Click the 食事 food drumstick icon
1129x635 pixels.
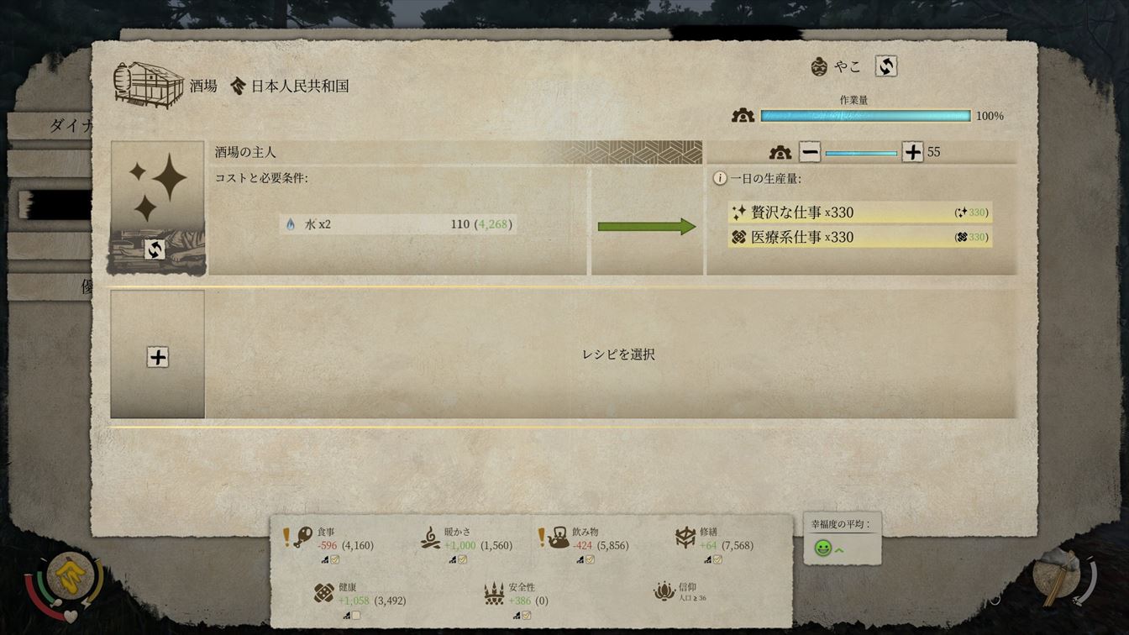303,537
